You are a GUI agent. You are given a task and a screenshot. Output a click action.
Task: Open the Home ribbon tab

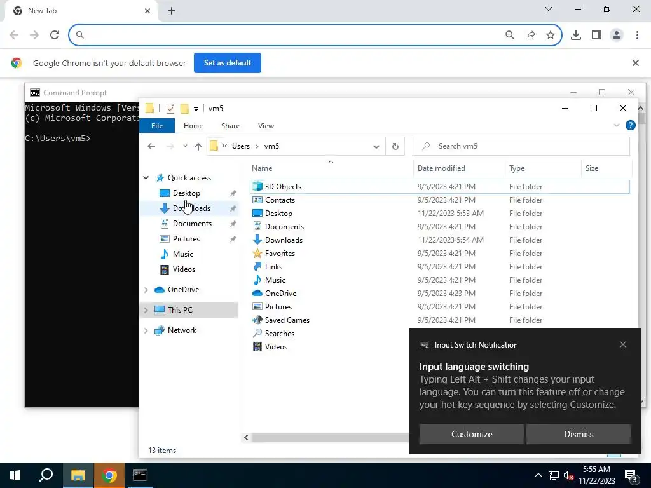click(193, 126)
